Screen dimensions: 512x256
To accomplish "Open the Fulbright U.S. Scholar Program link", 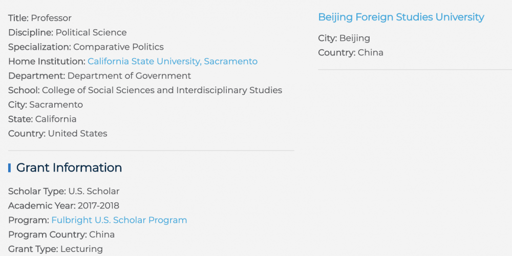I will [119, 220].
